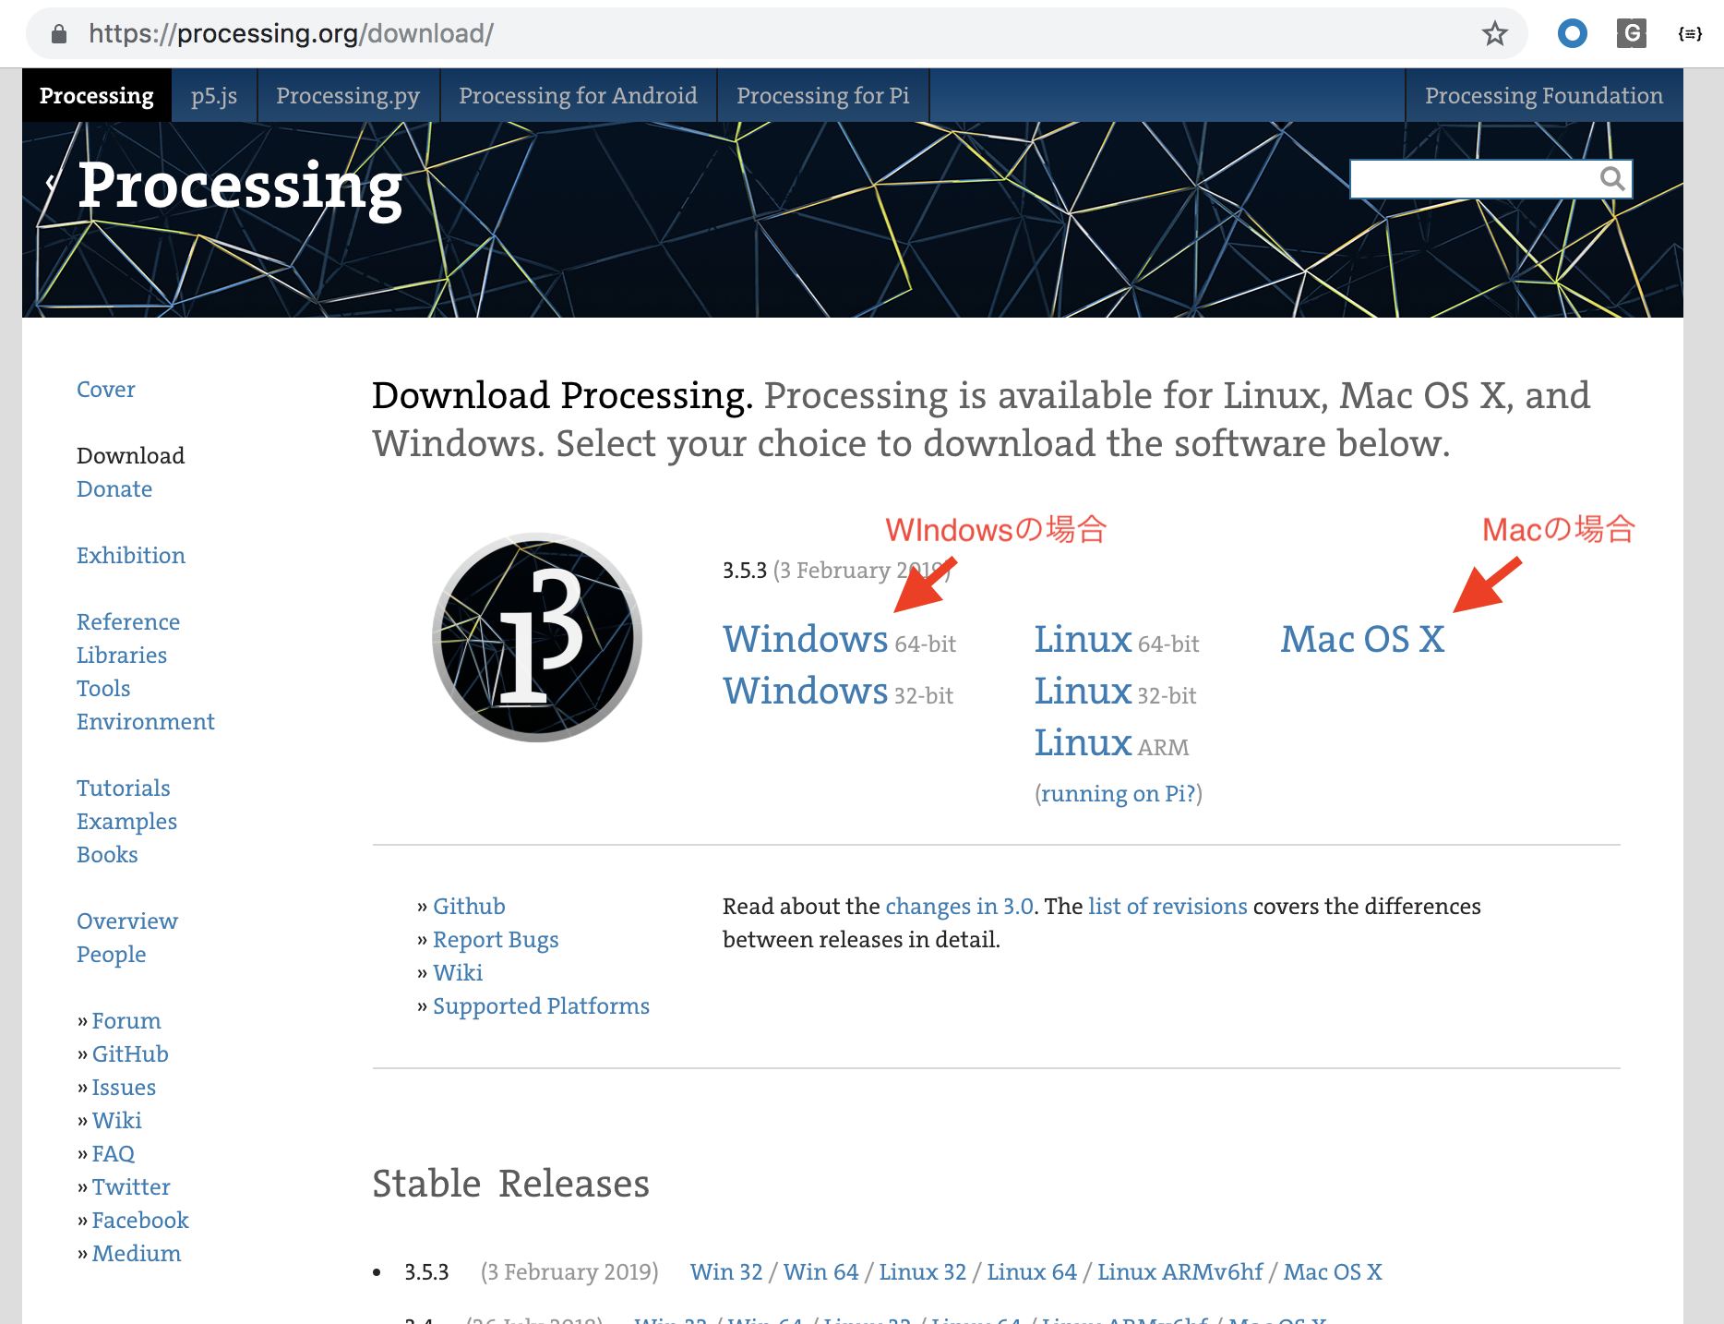Visit the Issues sidebar link
Viewport: 1724px width, 1324px height.
click(x=124, y=1088)
